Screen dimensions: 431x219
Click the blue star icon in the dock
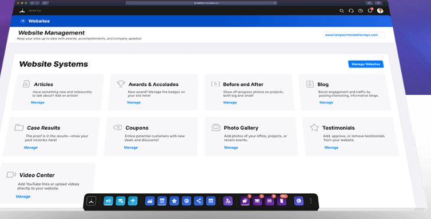(174, 201)
